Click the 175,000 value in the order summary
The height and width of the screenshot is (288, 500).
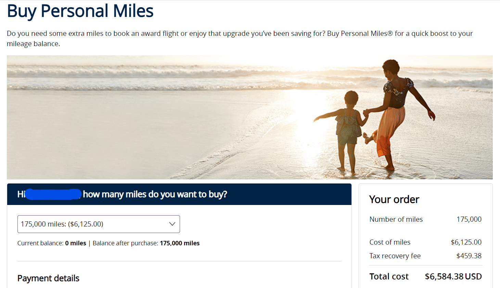click(469, 219)
